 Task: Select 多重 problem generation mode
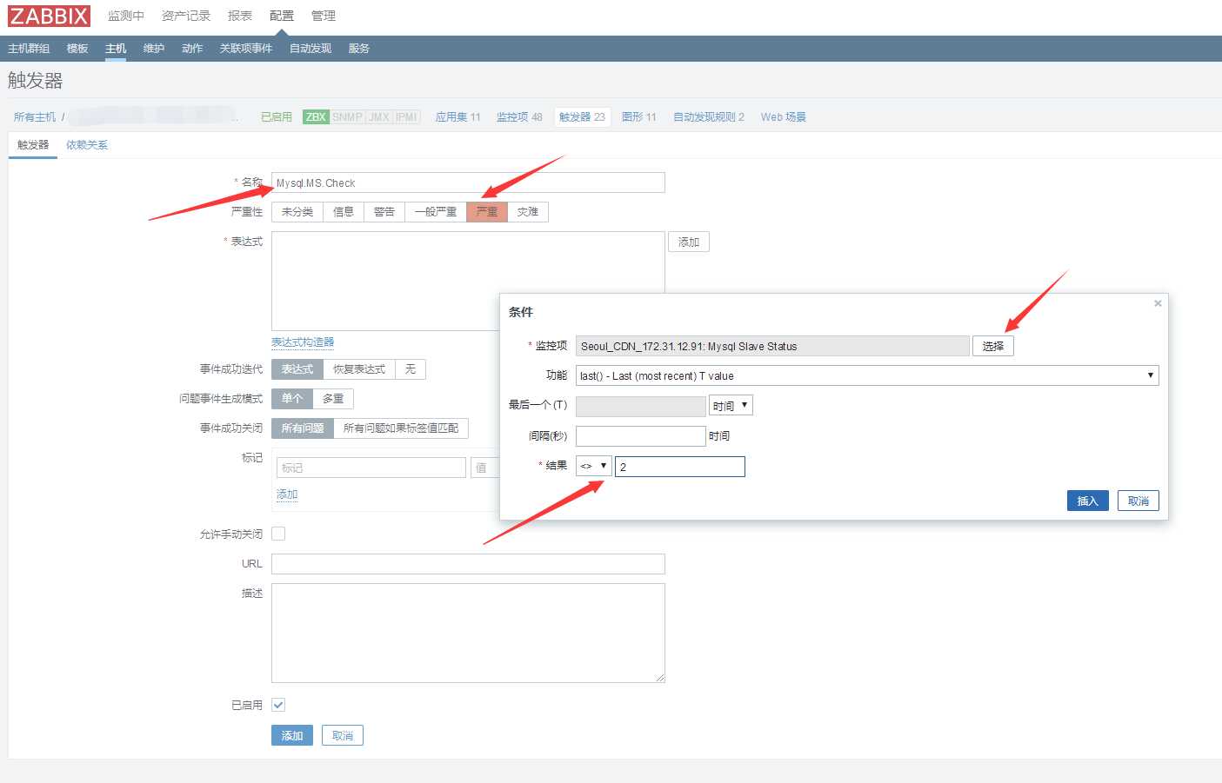click(333, 399)
